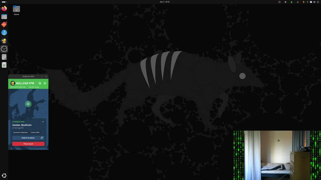Open Trash from the dock

coord(4,65)
